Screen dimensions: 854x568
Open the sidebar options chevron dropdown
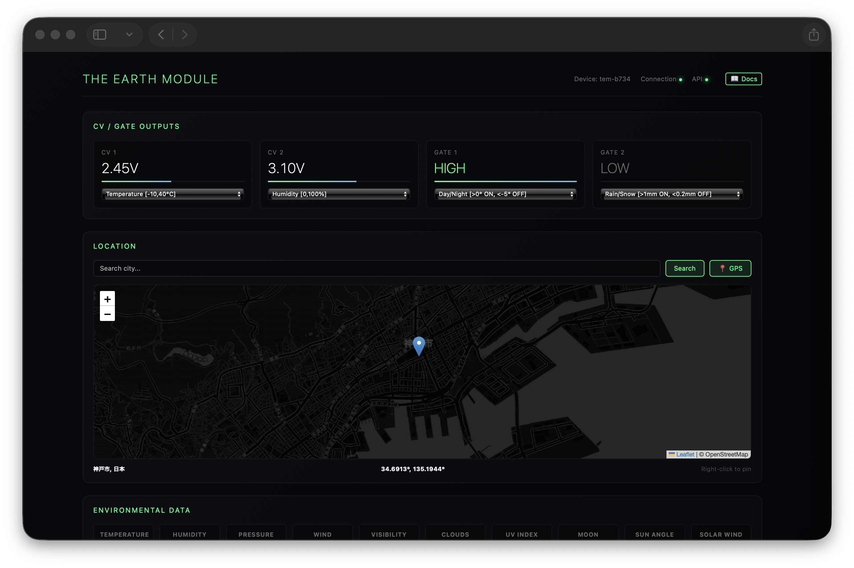click(129, 35)
